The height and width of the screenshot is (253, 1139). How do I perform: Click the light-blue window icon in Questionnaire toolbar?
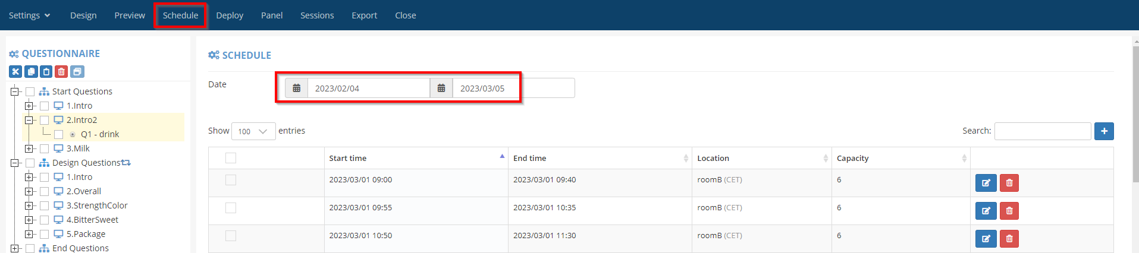(x=77, y=72)
